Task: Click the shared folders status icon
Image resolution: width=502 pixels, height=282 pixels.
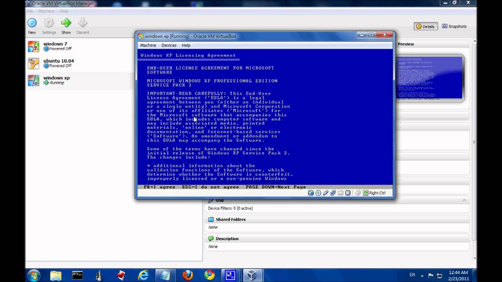Action: (x=340, y=193)
